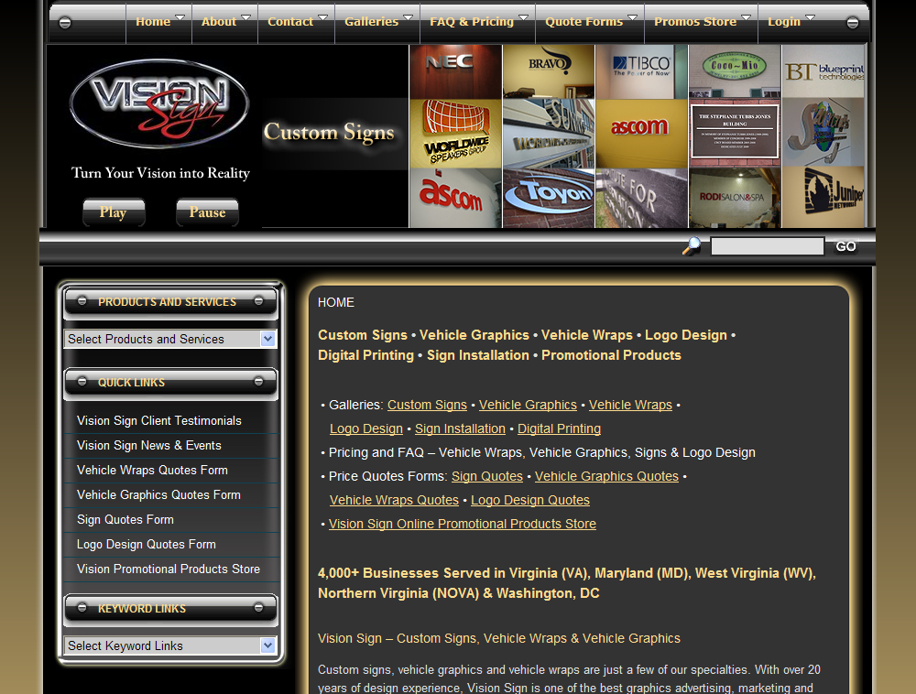This screenshot has height=694, width=916.
Task: Open Vehicle Wraps gallery link
Action: 630,405
